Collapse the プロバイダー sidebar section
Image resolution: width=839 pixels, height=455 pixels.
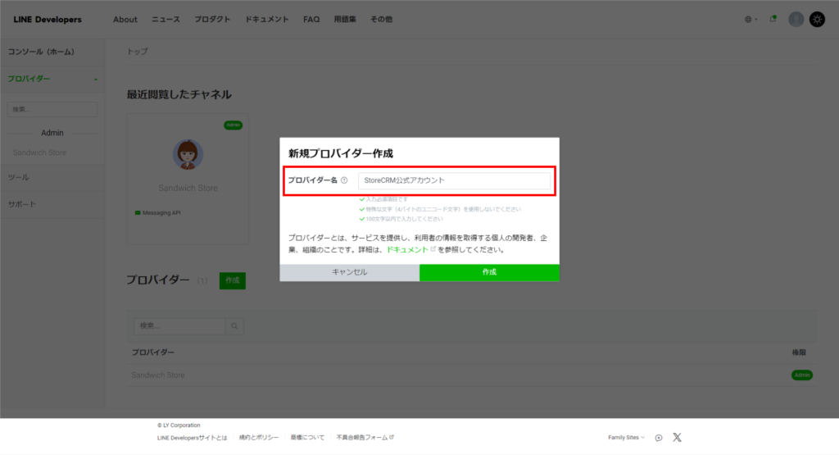pos(52,79)
